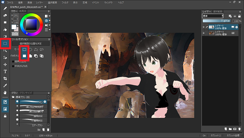Select the rectangle shape tool
Image resolution: width=244 pixels, height=138 pixels.
pyautogui.click(x=5, y=22)
